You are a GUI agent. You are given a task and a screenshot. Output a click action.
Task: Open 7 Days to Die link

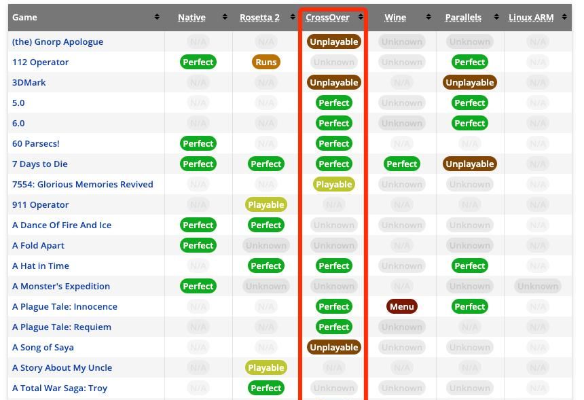tap(40, 164)
